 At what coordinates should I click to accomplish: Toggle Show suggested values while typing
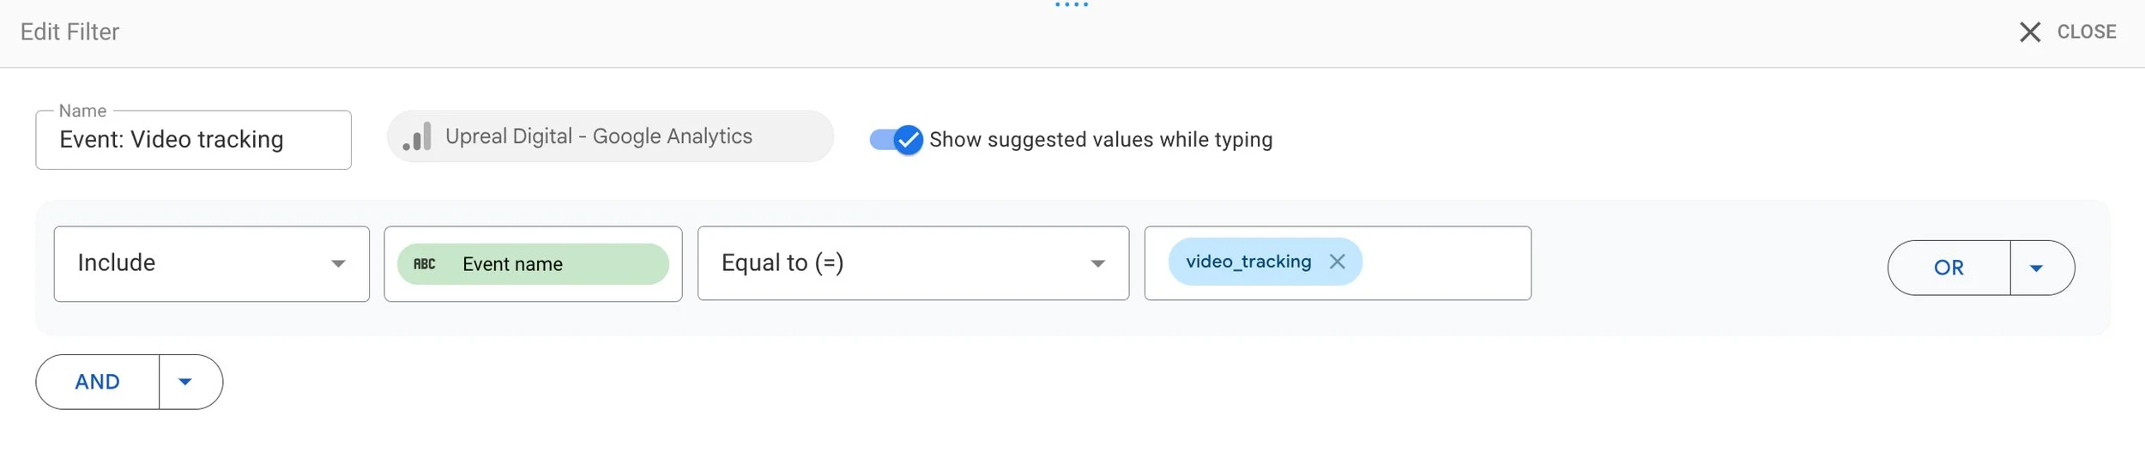click(x=897, y=140)
